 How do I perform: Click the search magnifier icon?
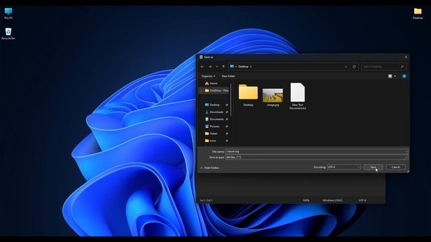(x=402, y=67)
